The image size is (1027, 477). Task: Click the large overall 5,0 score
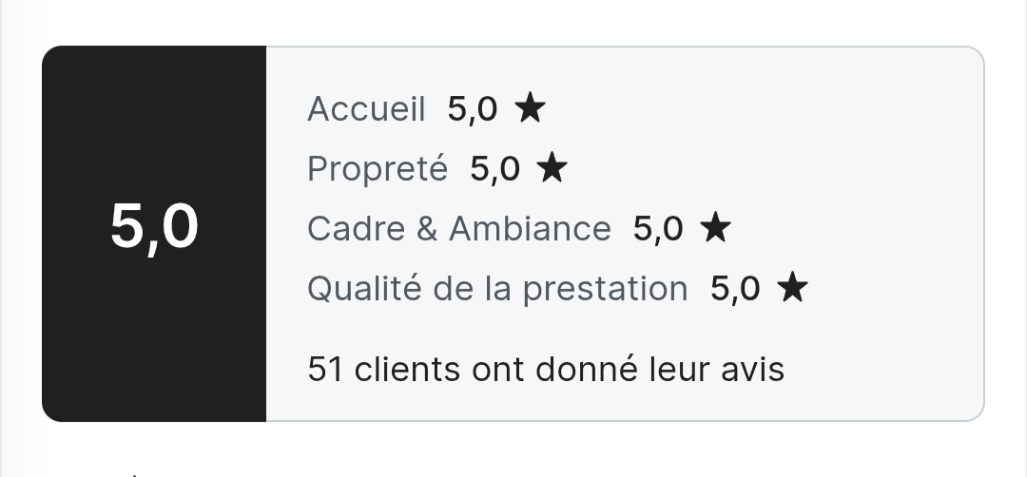tap(154, 228)
